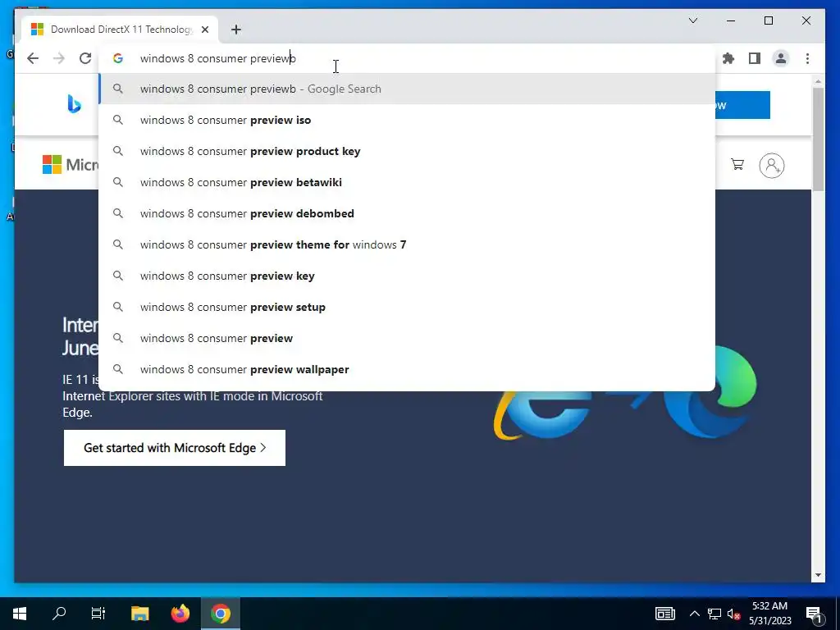The width and height of the screenshot is (840, 630).
Task: Click Google icon in address bar
Action: coord(118,58)
